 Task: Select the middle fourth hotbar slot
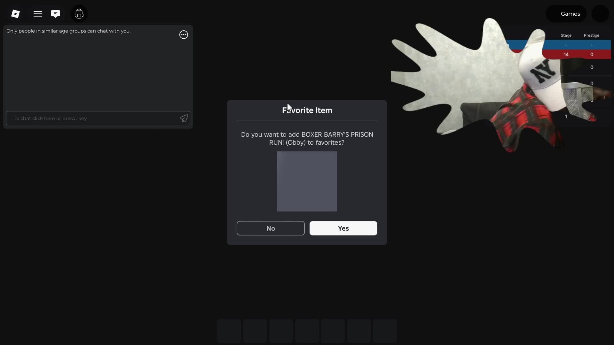307,331
